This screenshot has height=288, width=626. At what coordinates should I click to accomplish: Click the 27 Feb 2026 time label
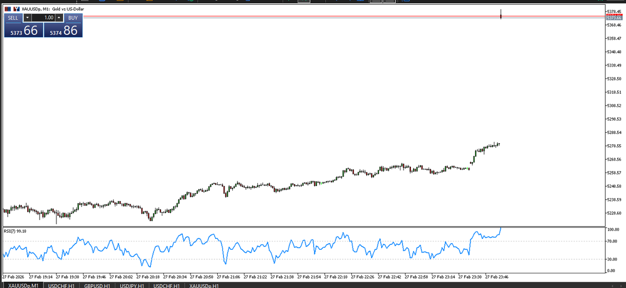[x=13, y=277]
